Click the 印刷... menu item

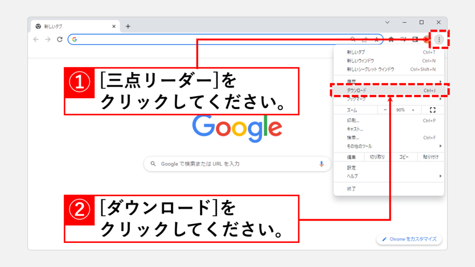(353, 121)
